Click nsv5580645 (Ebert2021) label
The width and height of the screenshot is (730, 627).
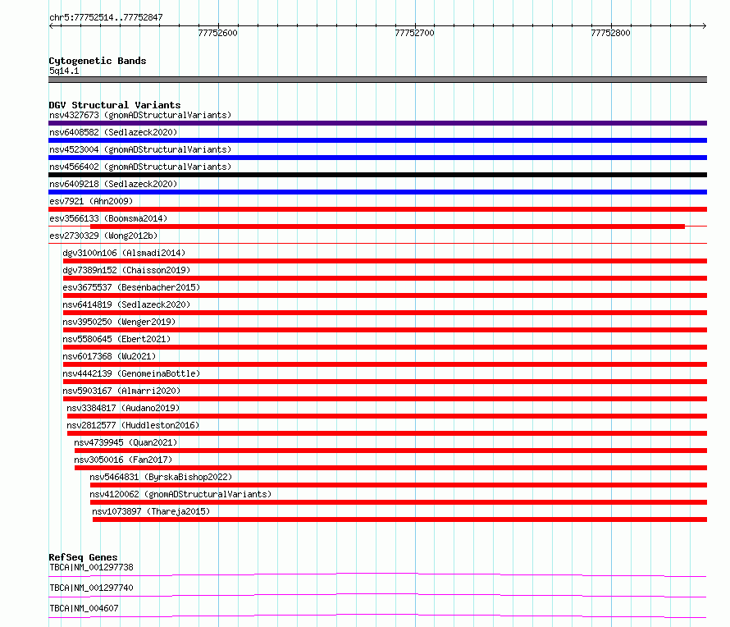(x=116, y=339)
